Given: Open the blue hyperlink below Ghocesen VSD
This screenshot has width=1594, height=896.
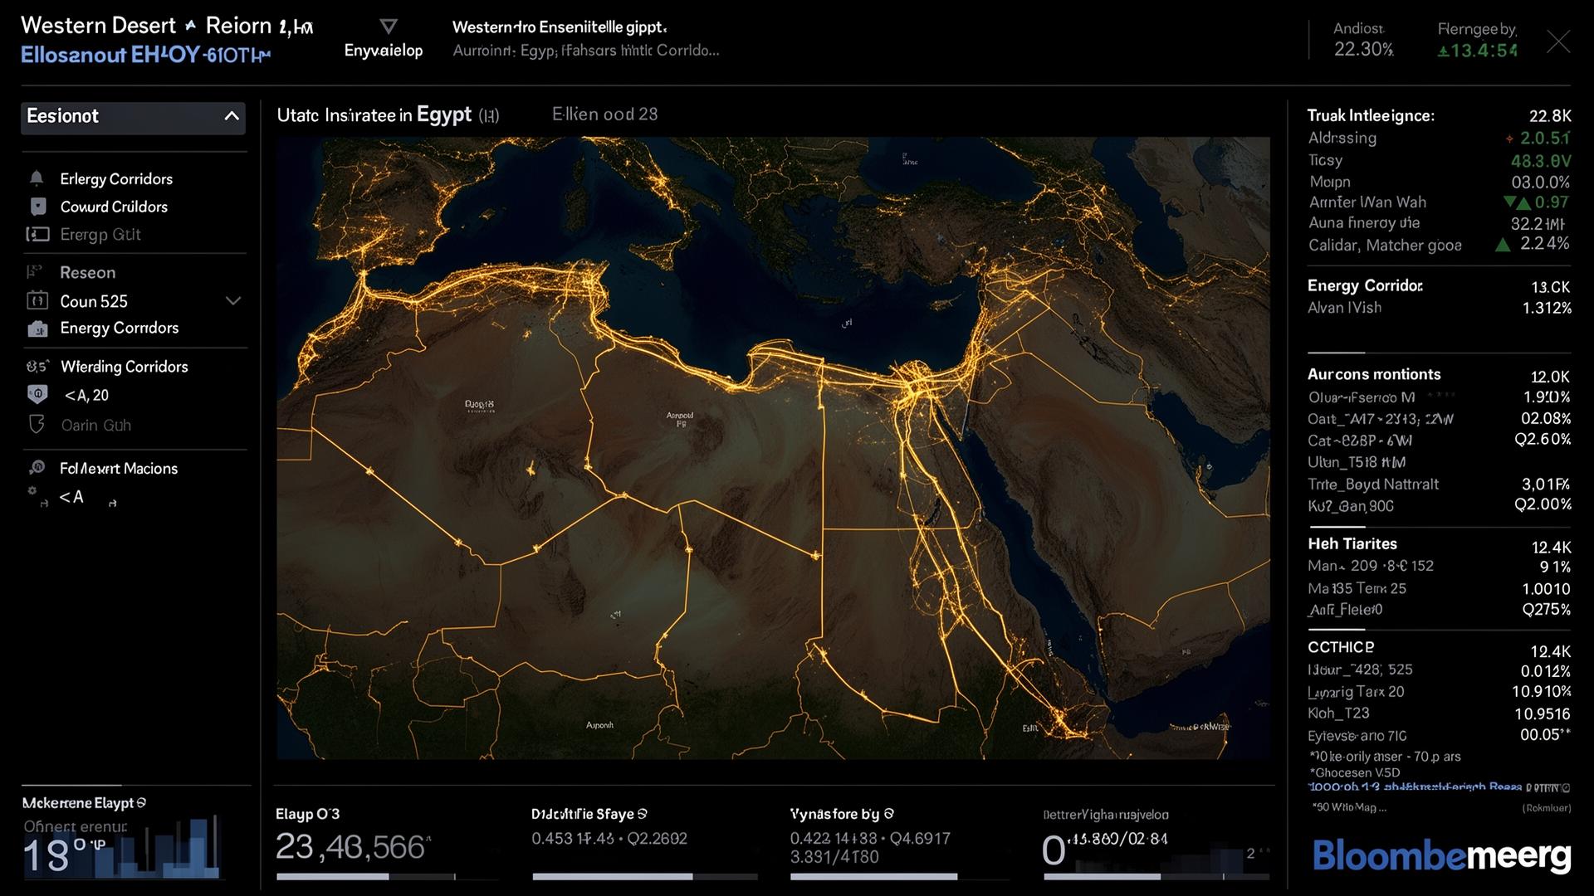Looking at the screenshot, I should [1416, 787].
